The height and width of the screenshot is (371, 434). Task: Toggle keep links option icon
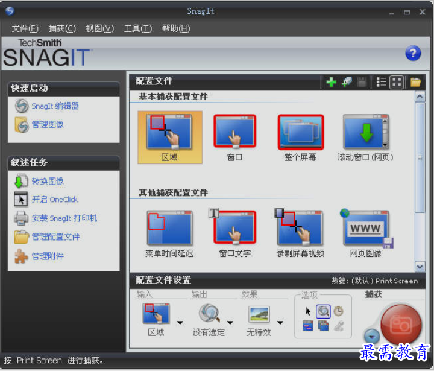308,326
